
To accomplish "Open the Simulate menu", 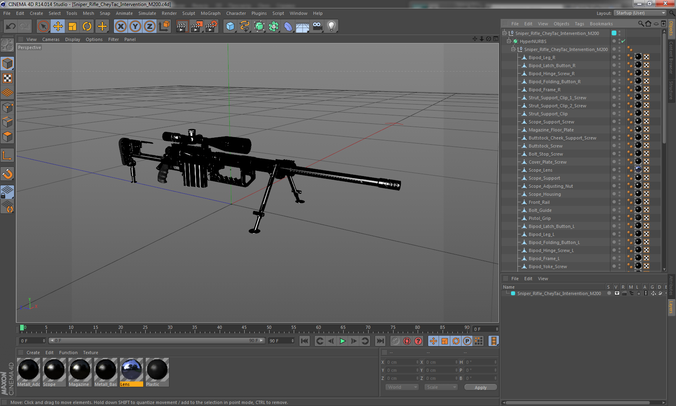I will point(147,13).
